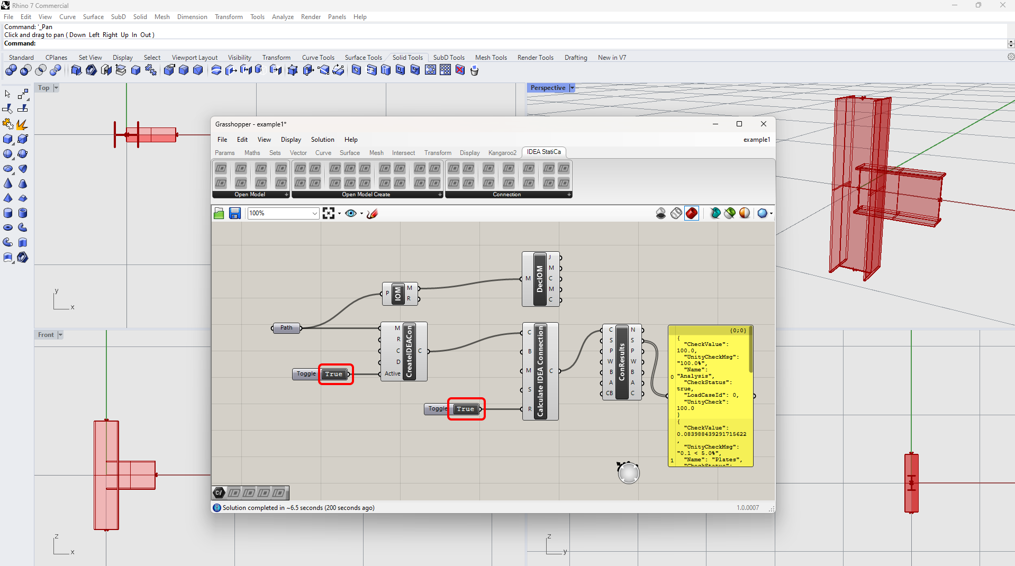Click the Boolean union icon in Solid Tools

point(11,70)
